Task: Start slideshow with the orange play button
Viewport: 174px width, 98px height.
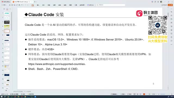Action: coord(144,94)
